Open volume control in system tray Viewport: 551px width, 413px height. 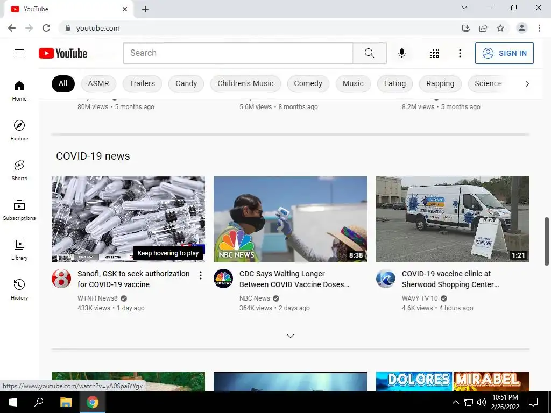(x=482, y=402)
